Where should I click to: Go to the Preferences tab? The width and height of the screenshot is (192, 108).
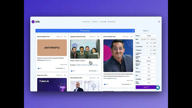86,22
